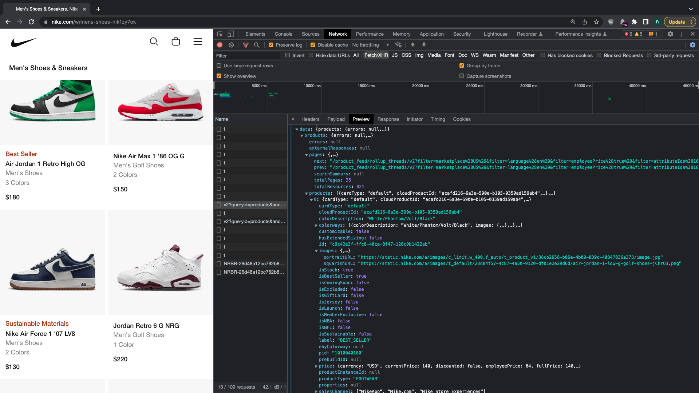699x393 pixels.
Task: Bookmark this page with the star icon
Action: tap(596, 22)
